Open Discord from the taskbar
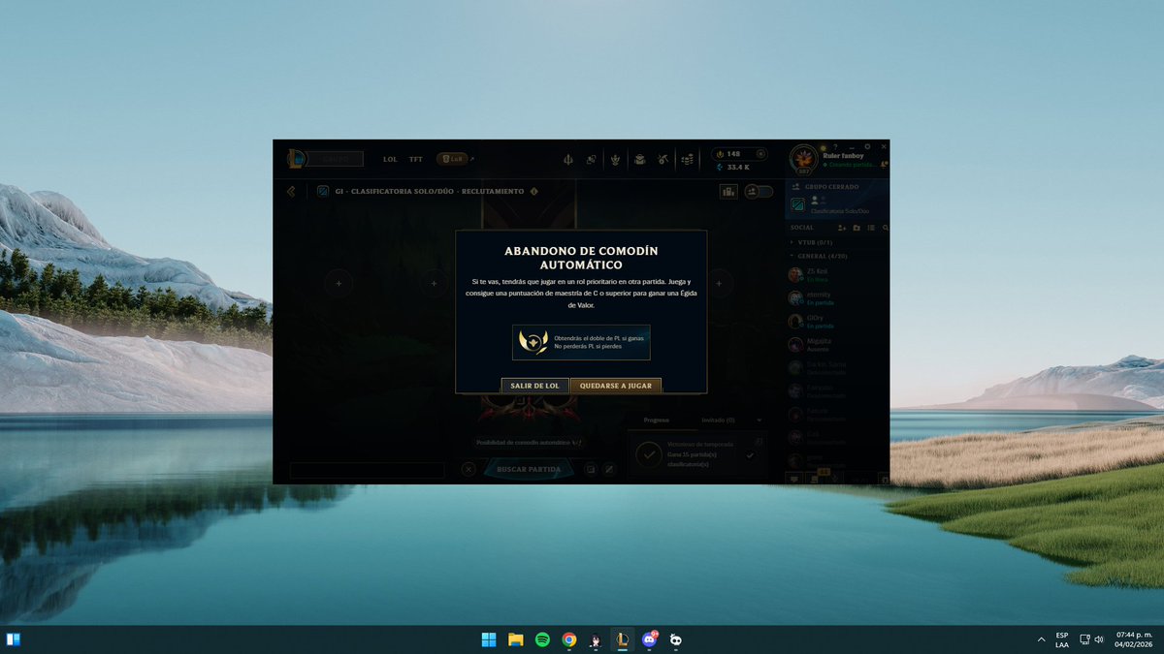Image resolution: width=1164 pixels, height=654 pixels. pos(649,639)
